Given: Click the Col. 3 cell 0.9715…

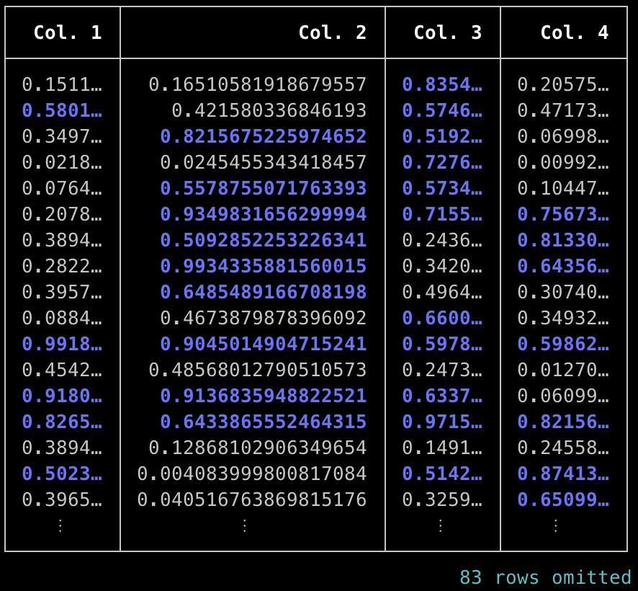Looking at the screenshot, I should click(x=442, y=422).
